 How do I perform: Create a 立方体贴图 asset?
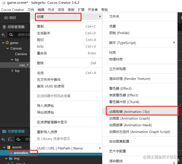(140, 69)
